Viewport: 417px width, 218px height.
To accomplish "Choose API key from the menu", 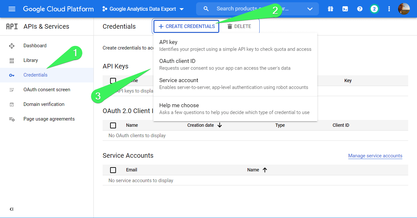I will [235, 45].
